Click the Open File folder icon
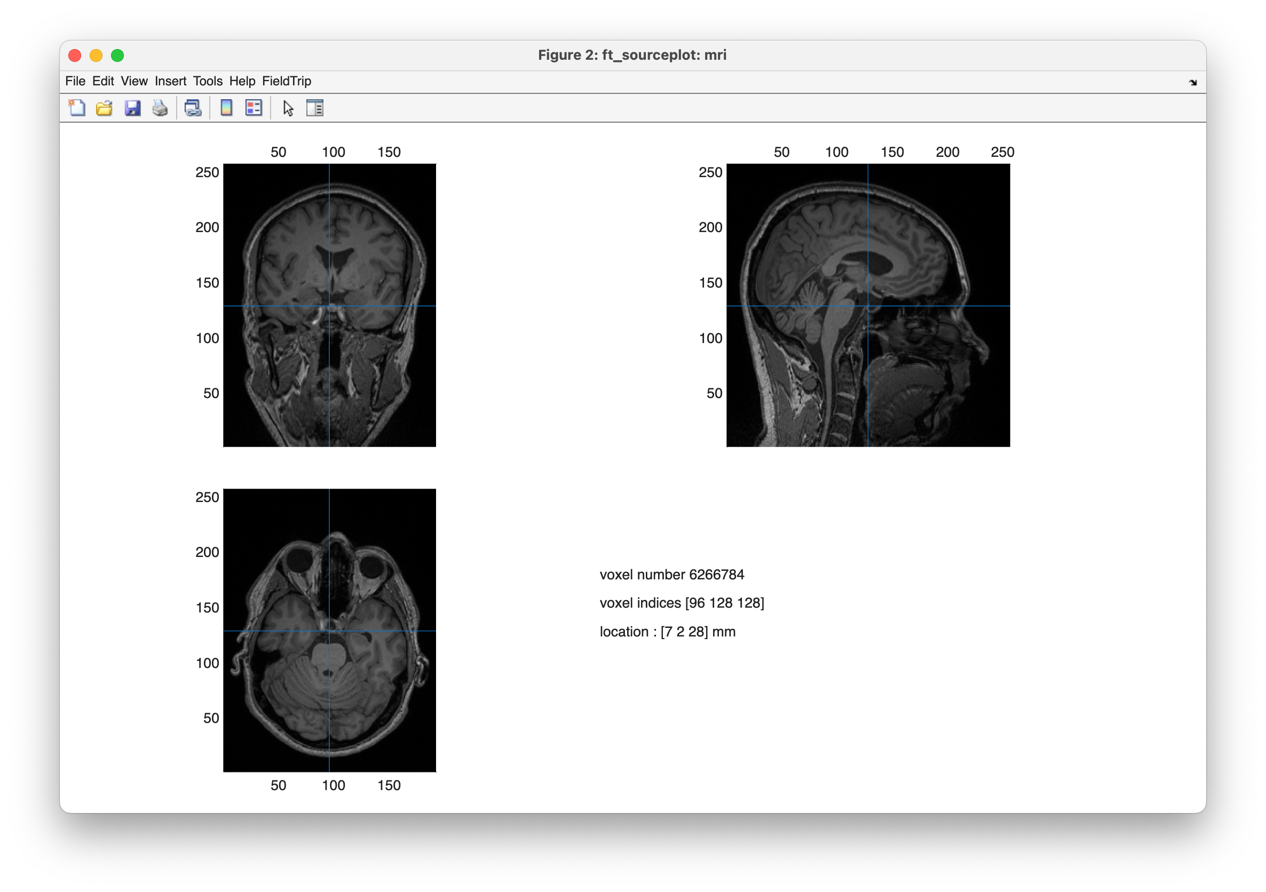The width and height of the screenshot is (1266, 892). 104,108
